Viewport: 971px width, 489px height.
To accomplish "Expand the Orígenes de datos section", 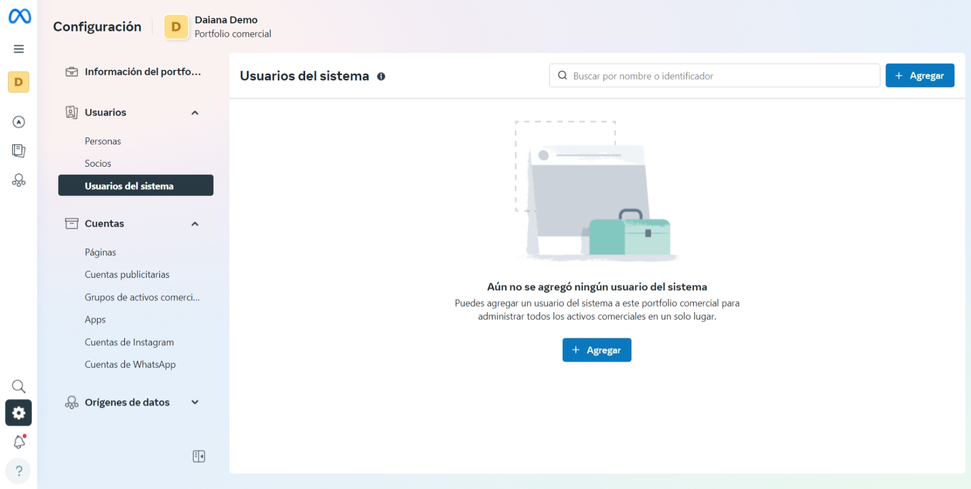I will pos(195,403).
